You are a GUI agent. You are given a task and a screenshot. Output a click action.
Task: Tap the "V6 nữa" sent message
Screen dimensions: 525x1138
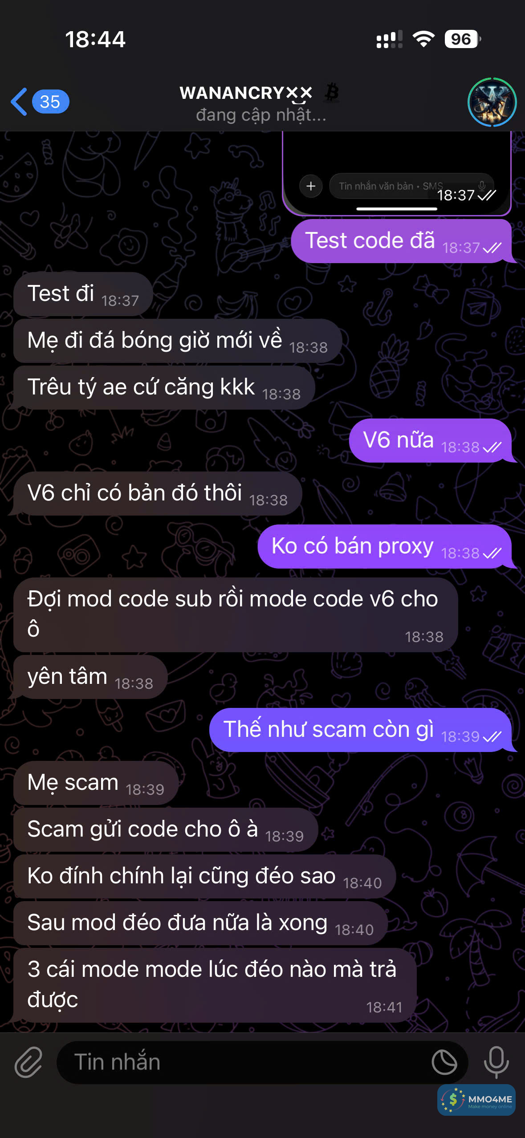(431, 440)
